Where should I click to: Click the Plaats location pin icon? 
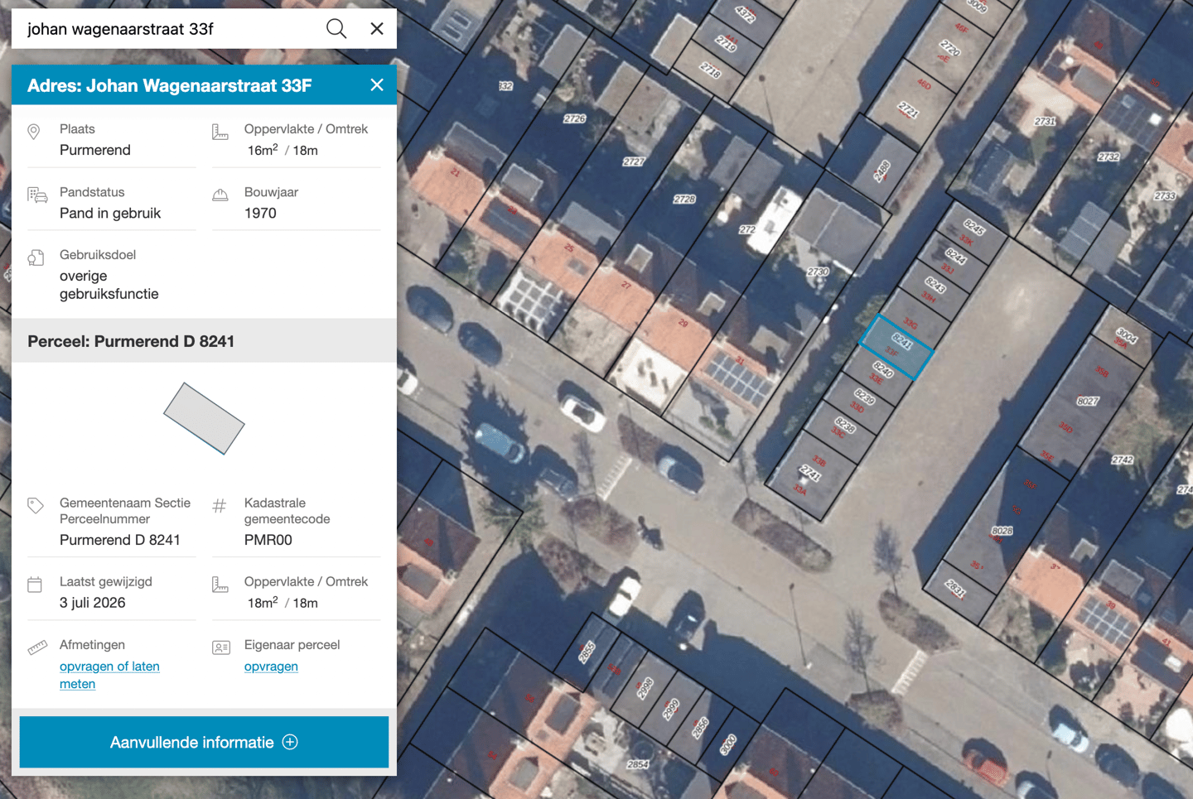click(x=34, y=132)
